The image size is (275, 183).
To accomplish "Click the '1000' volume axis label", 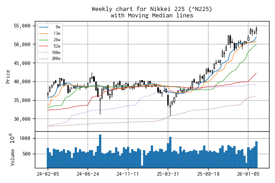I will click(x=25, y=138).
